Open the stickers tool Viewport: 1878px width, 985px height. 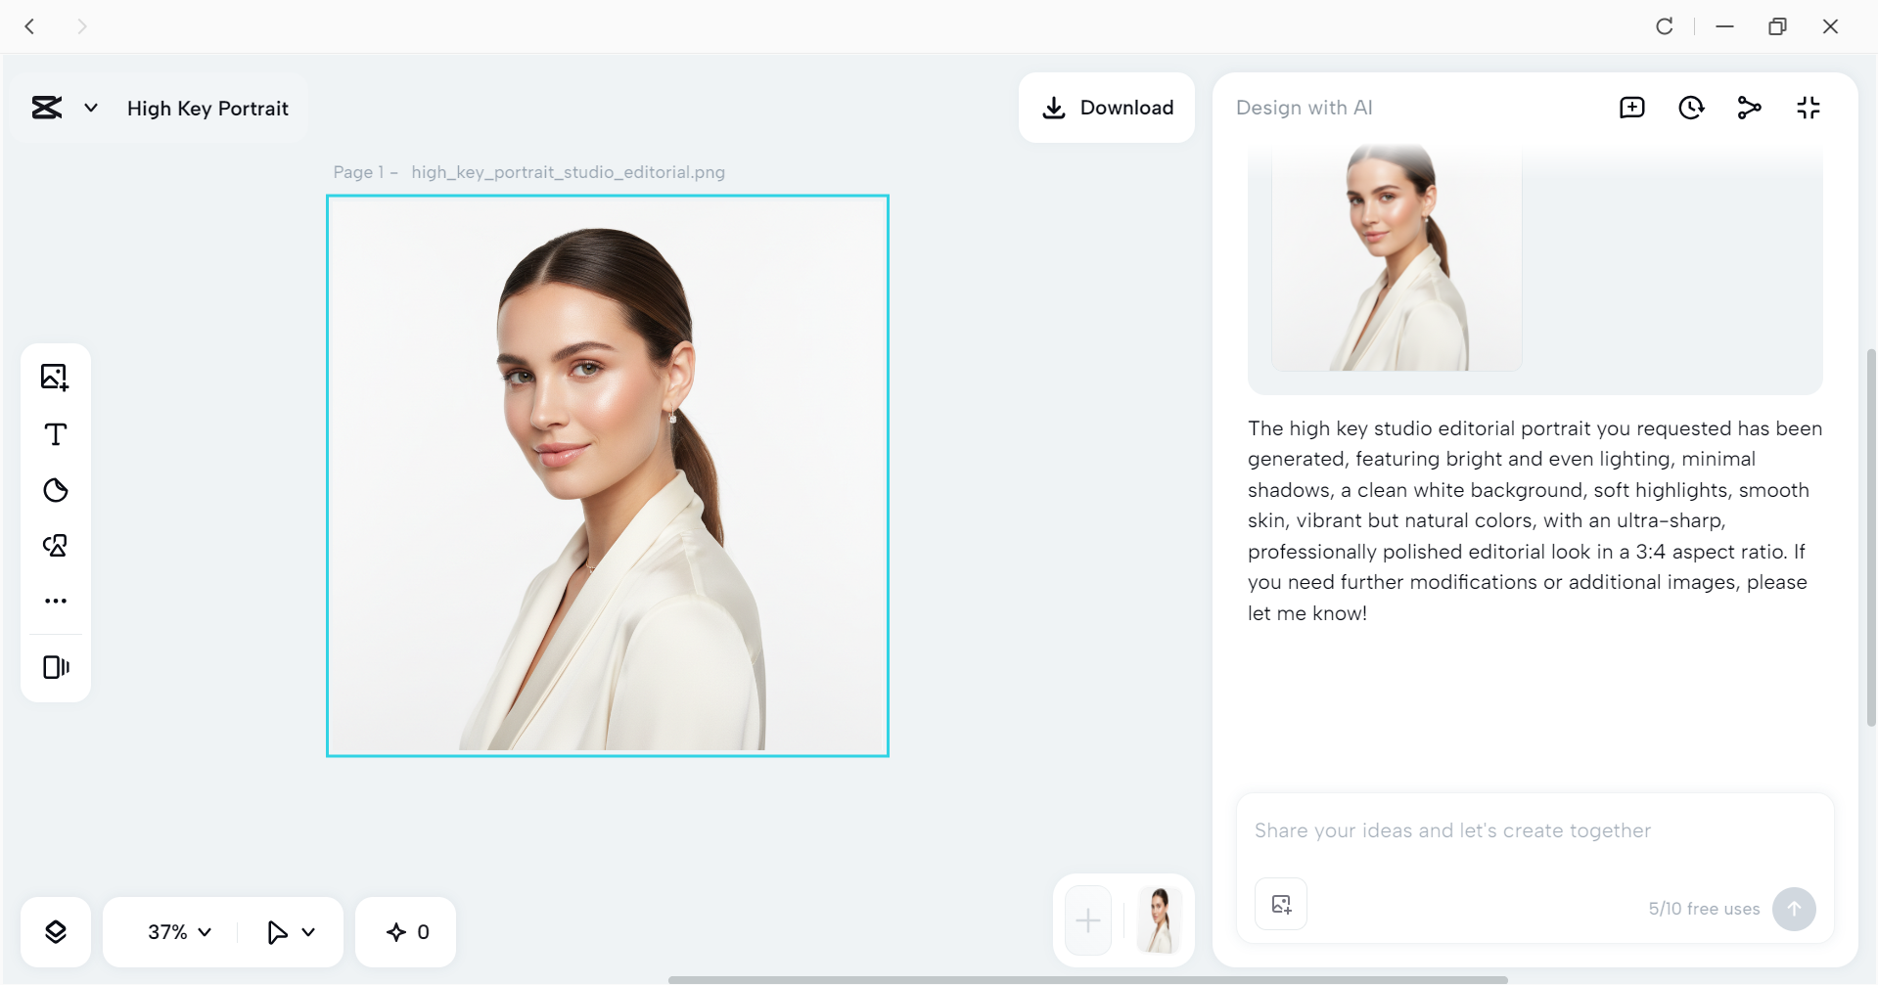pos(56,490)
